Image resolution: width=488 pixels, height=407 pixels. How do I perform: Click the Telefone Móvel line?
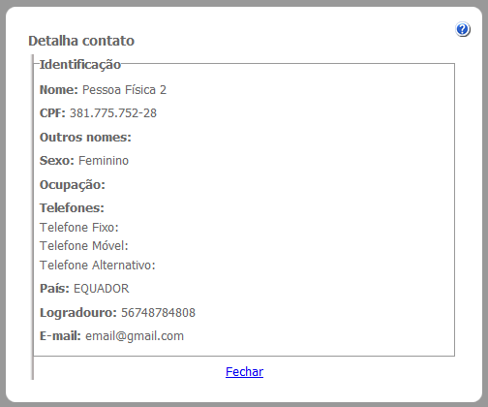[84, 246]
